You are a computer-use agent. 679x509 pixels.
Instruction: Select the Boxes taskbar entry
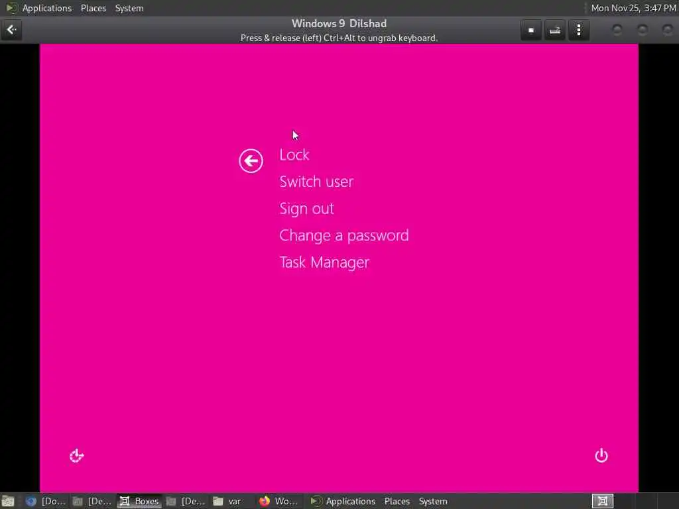tap(139, 501)
